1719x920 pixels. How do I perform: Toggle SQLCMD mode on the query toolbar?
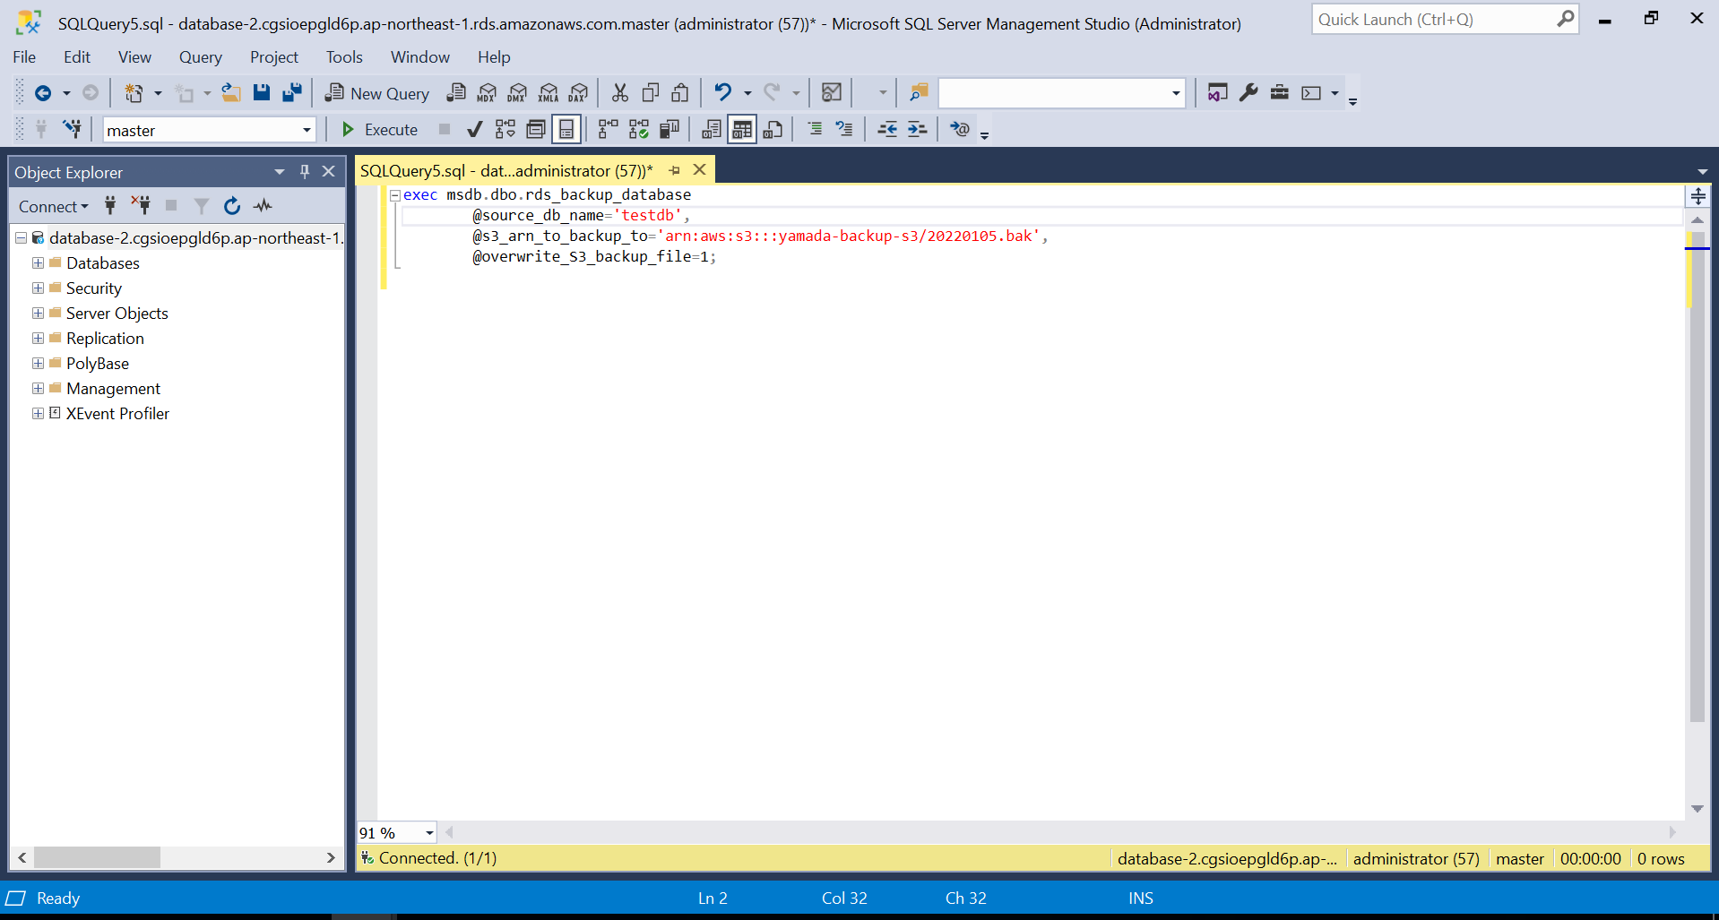tap(959, 129)
